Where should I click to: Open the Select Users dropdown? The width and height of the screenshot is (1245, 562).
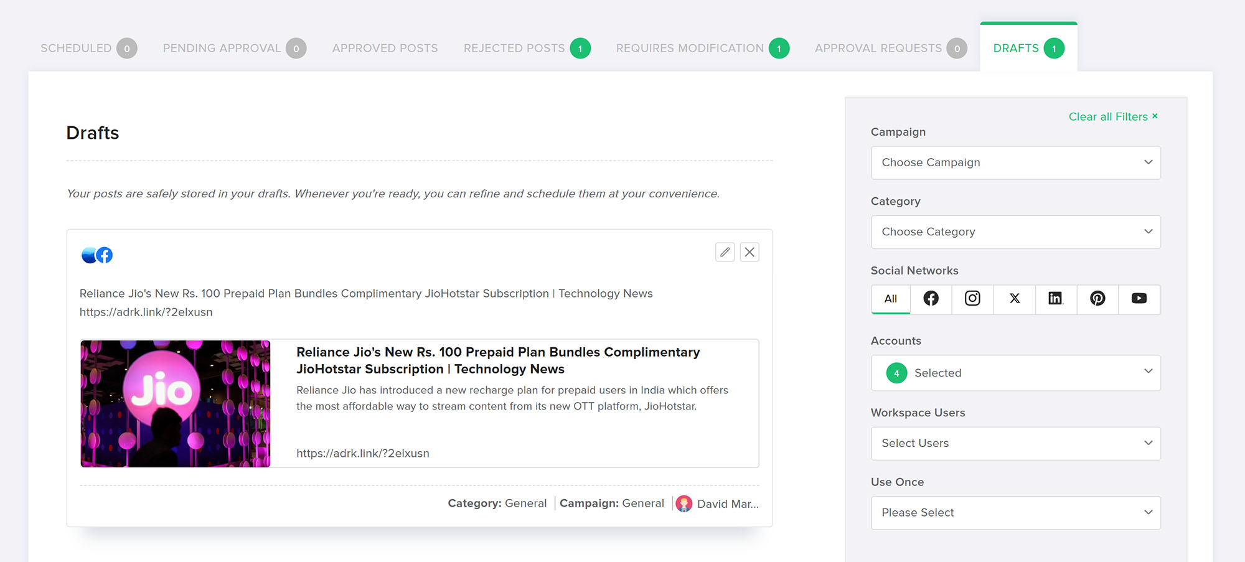(1015, 443)
